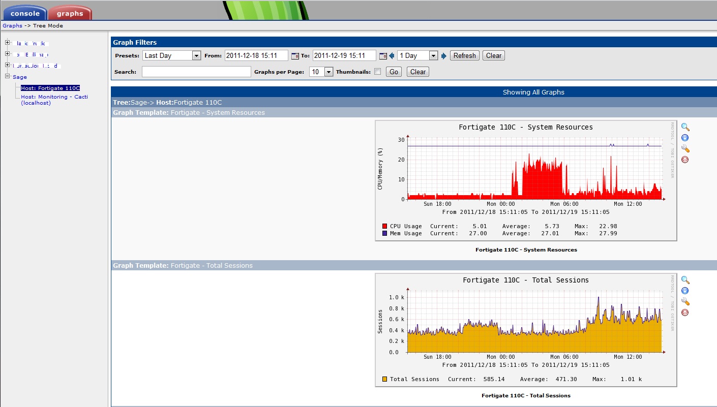
Task: Switch to the graphs tab
Action: [70, 13]
